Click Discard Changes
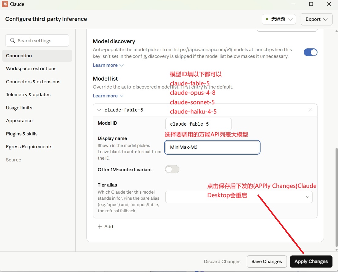Image resolution: width=338 pixels, height=272 pixels. 222,261
